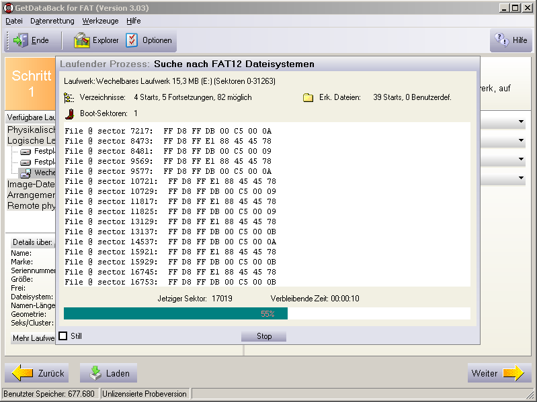Click the Laufwerk description line

(x=169, y=81)
